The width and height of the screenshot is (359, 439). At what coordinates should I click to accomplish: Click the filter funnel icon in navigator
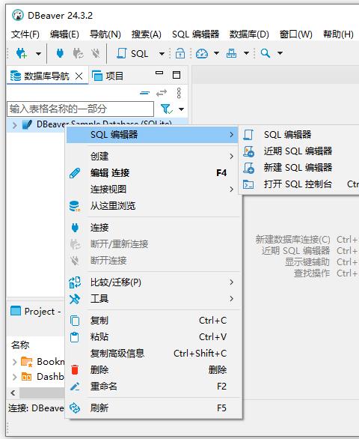coord(166,109)
